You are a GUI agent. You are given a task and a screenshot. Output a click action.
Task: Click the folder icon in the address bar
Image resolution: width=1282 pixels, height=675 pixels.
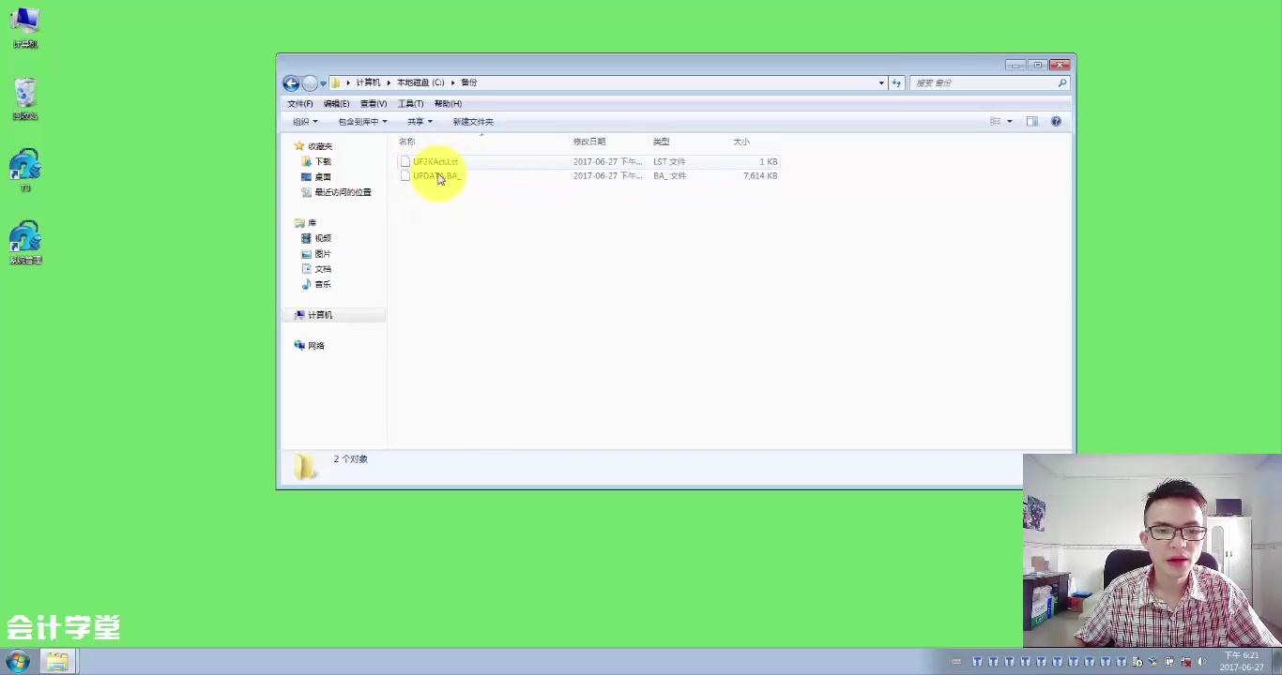[335, 82]
